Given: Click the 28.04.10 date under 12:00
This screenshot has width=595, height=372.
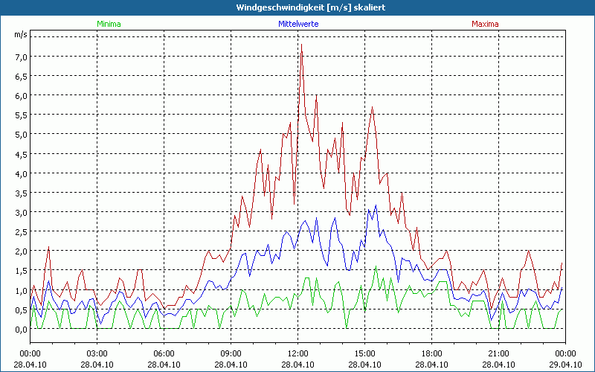Looking at the screenshot, I should click(x=298, y=365).
